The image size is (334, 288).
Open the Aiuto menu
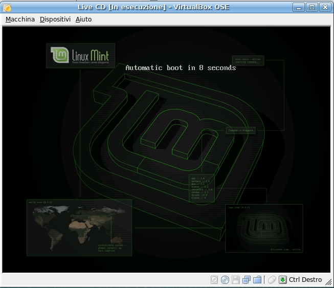tap(84, 19)
